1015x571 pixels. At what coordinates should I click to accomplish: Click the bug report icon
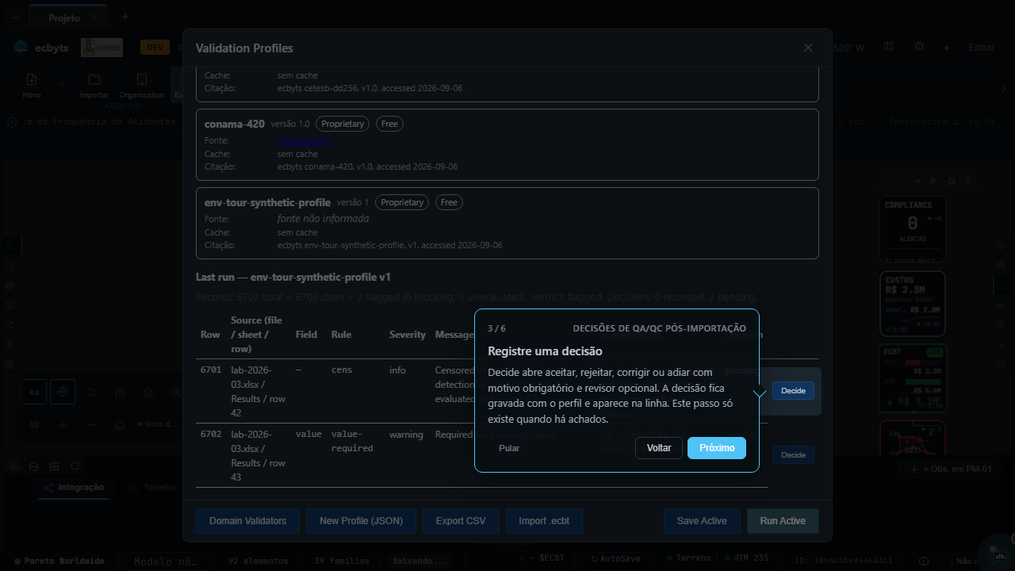point(919,48)
